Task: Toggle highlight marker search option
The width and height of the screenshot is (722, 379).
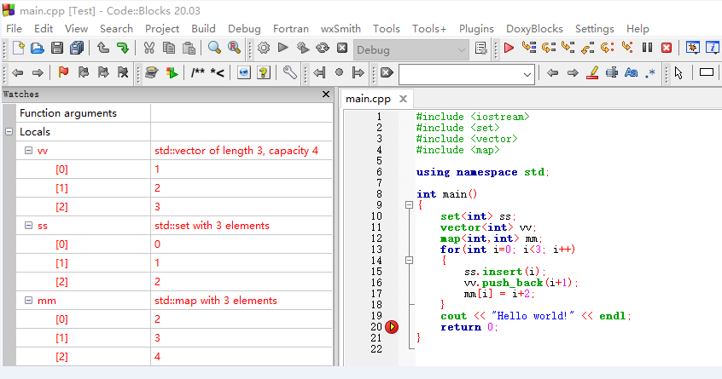Action: pyautogui.click(x=593, y=73)
